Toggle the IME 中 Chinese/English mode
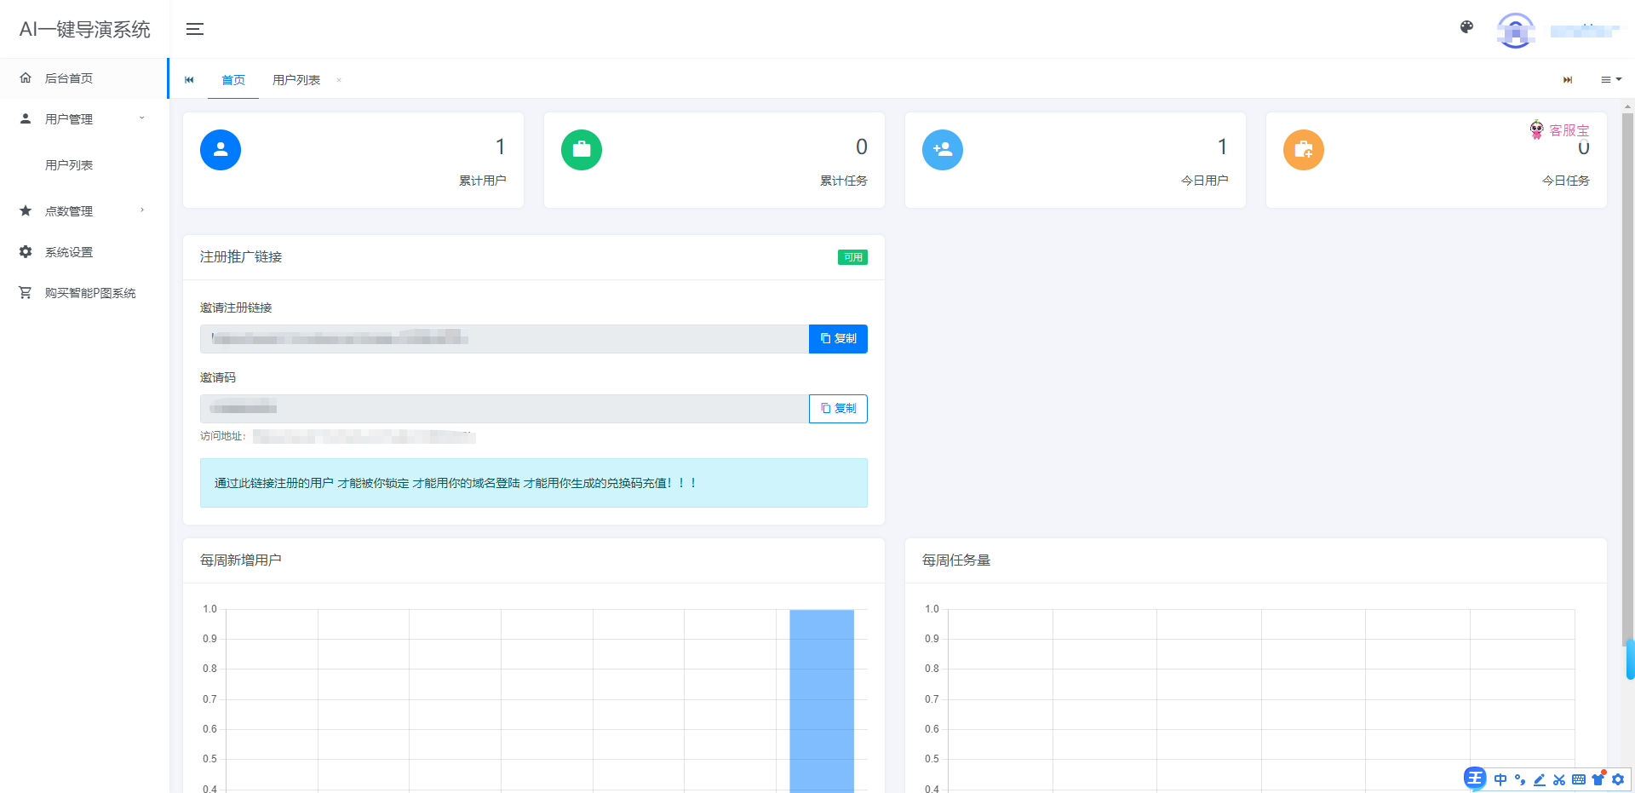Viewport: 1635px width, 793px height. [1500, 779]
